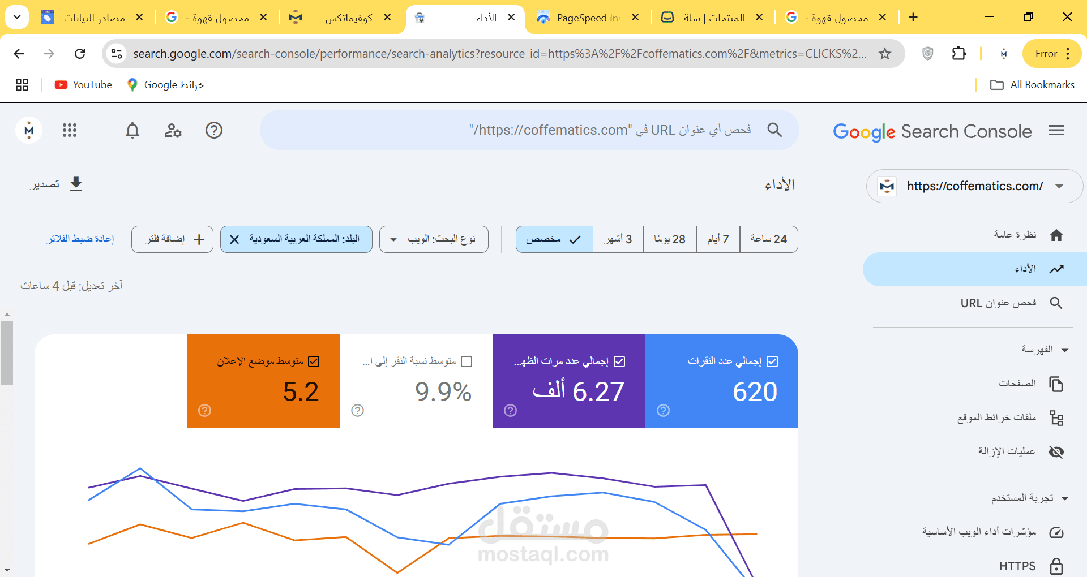Open Removals in sidebar
The image size is (1087, 577).
1021,451
